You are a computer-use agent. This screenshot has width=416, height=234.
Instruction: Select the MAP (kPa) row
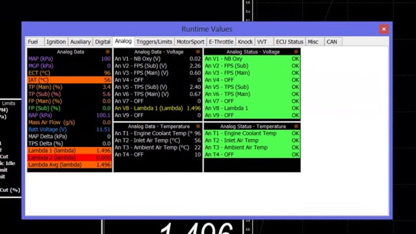coord(70,58)
